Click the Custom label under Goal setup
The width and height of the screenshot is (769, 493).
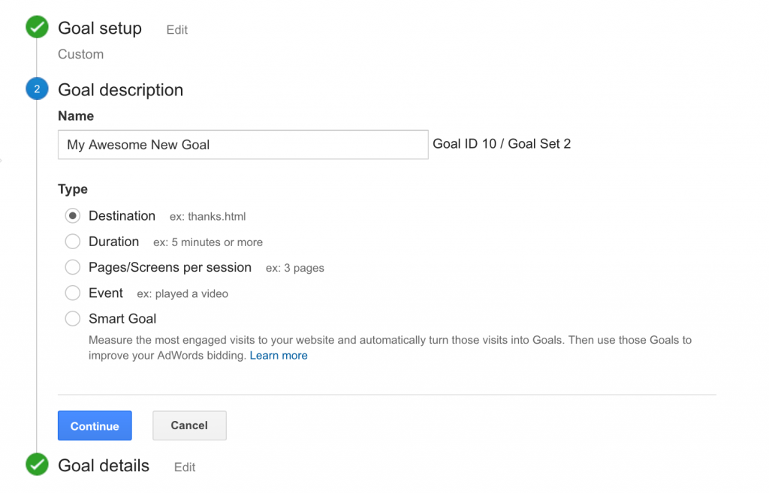[x=80, y=54]
